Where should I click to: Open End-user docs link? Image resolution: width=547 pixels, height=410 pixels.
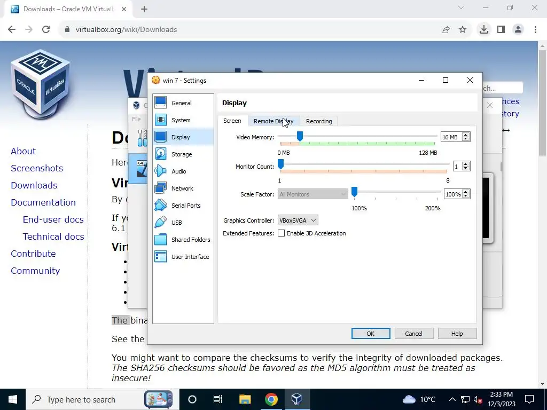pos(53,219)
